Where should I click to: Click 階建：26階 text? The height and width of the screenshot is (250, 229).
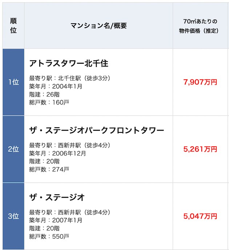tap(44, 94)
